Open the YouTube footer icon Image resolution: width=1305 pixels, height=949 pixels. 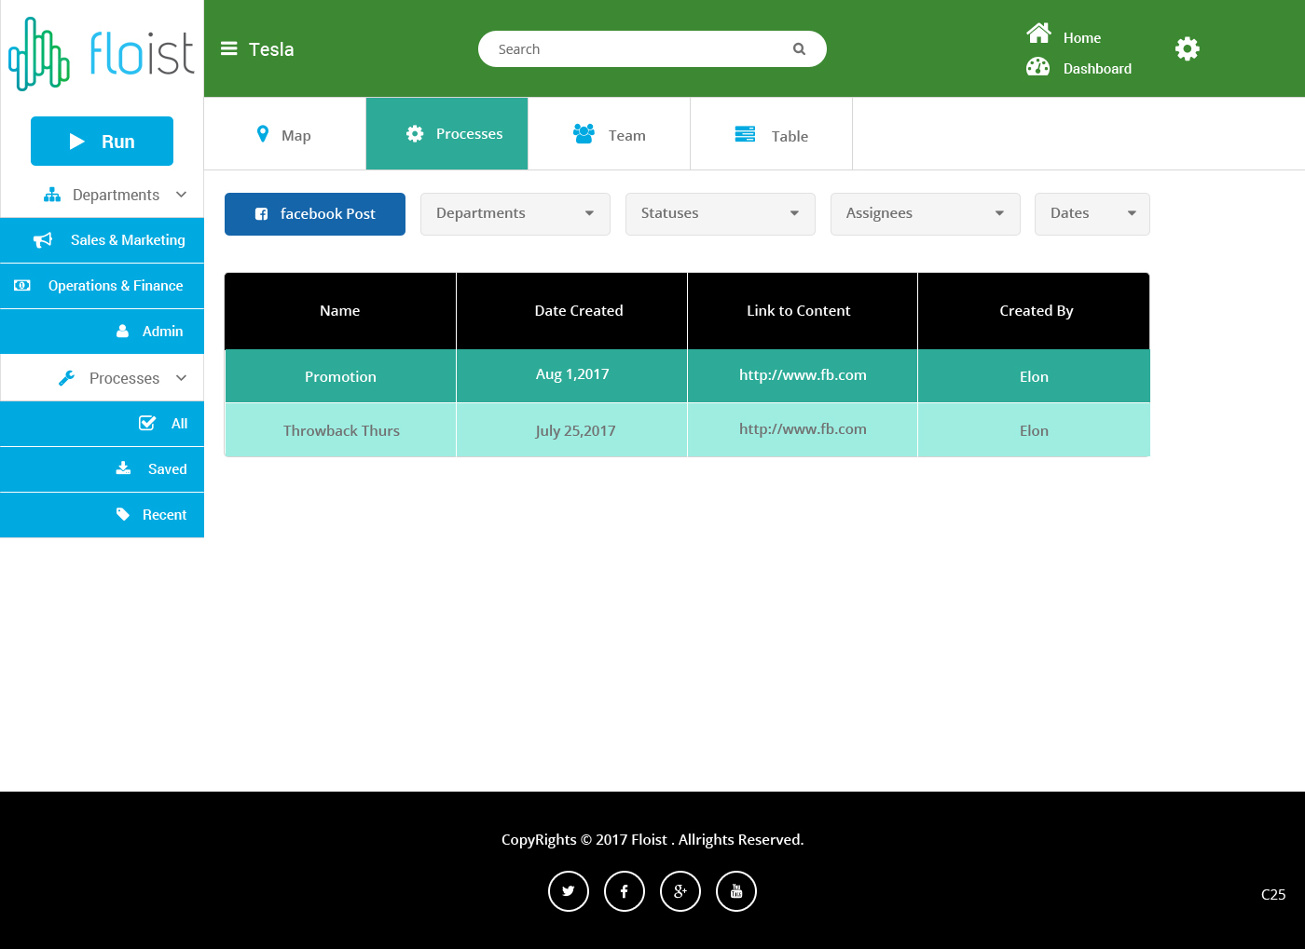pyautogui.click(x=736, y=891)
